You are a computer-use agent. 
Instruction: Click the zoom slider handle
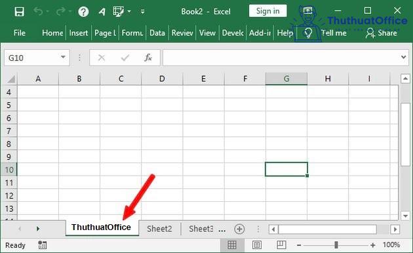coord(336,245)
